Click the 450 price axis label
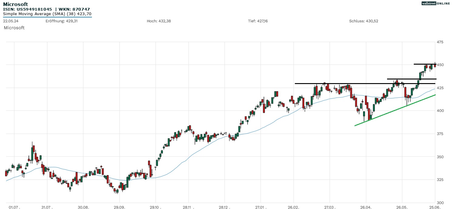 click(440, 65)
